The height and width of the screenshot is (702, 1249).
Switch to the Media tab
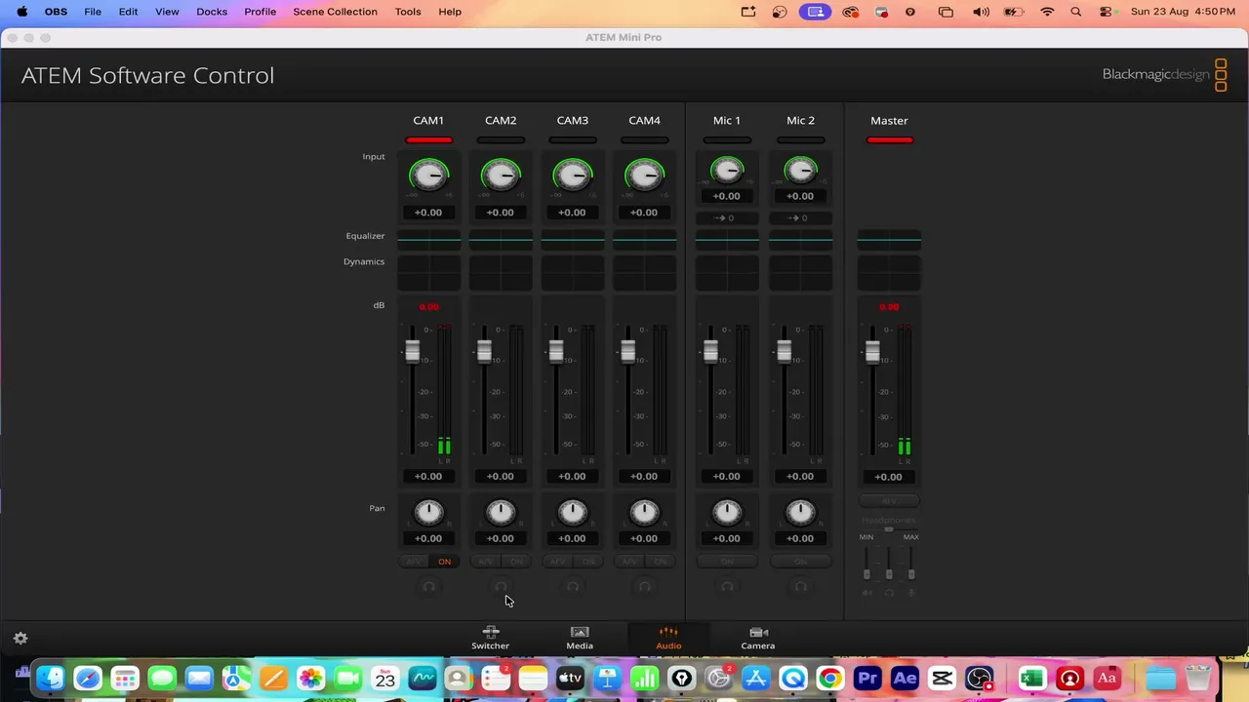[580, 639]
